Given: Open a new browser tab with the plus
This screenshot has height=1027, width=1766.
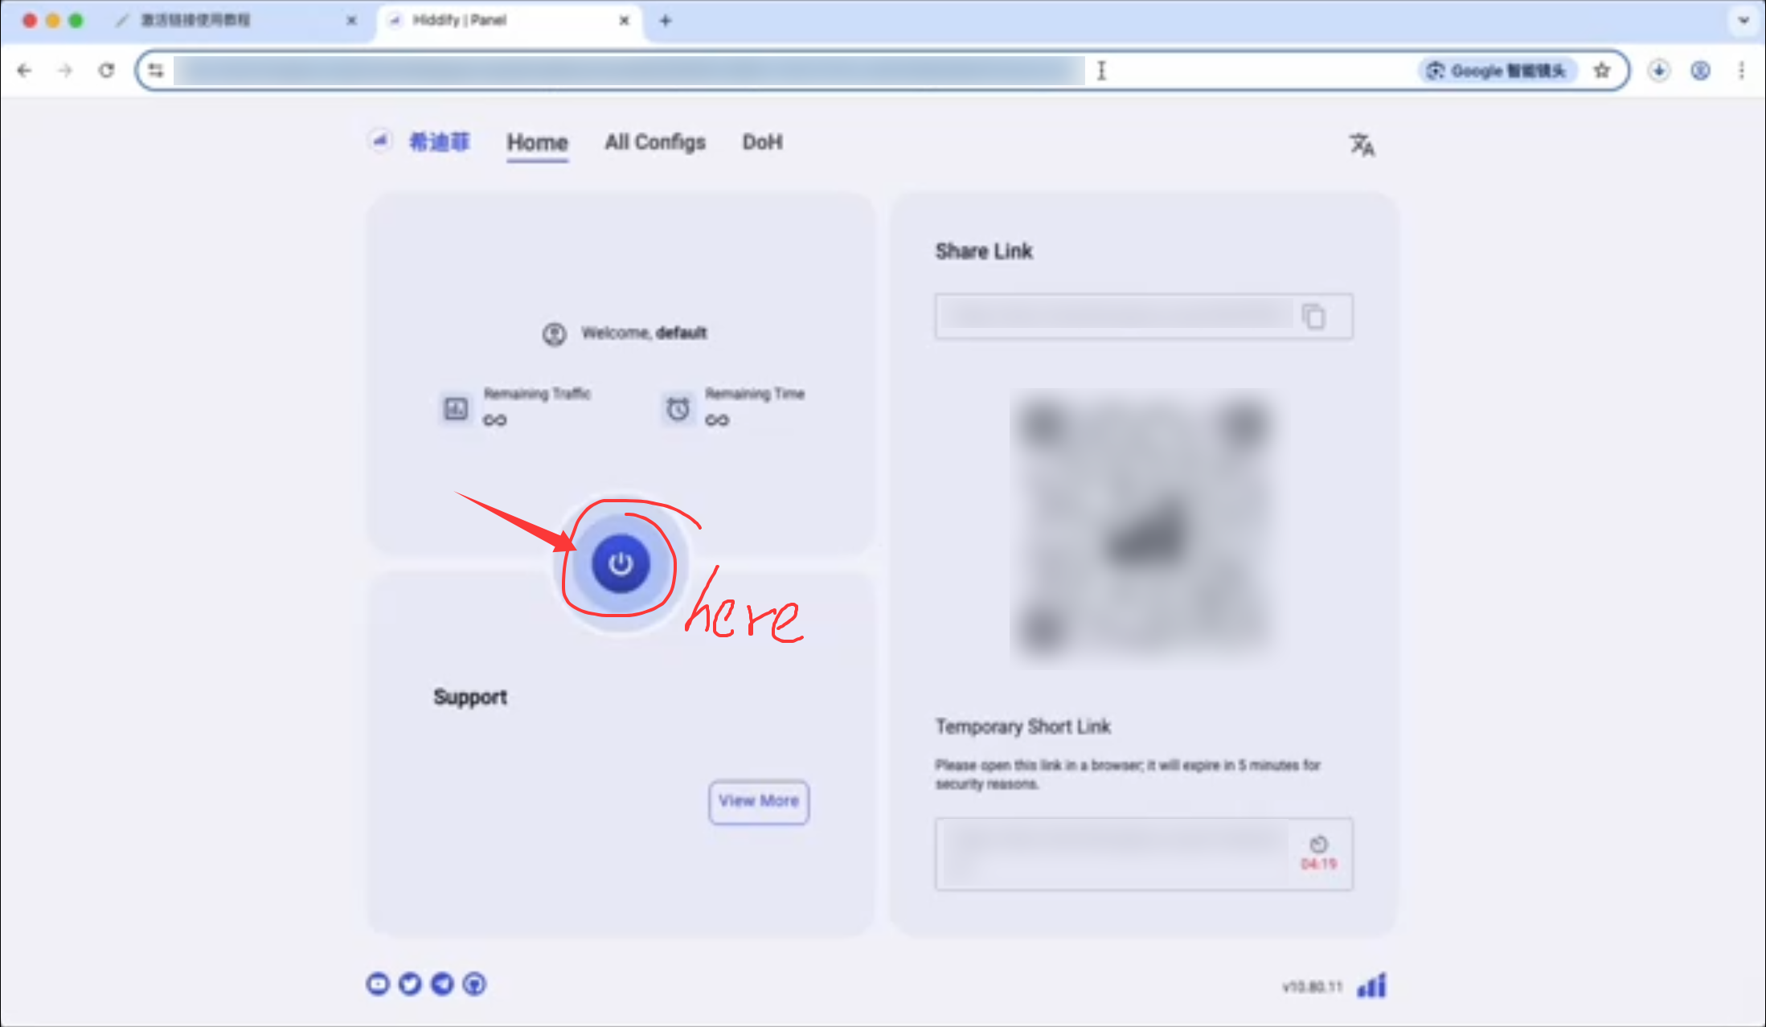Looking at the screenshot, I should 665,21.
